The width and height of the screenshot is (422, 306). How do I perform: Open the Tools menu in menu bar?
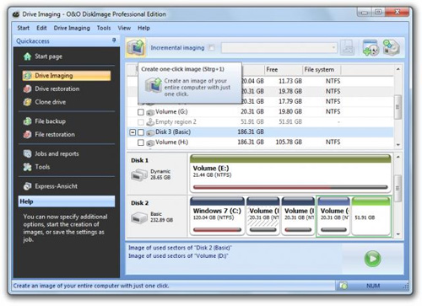pyautogui.click(x=104, y=28)
